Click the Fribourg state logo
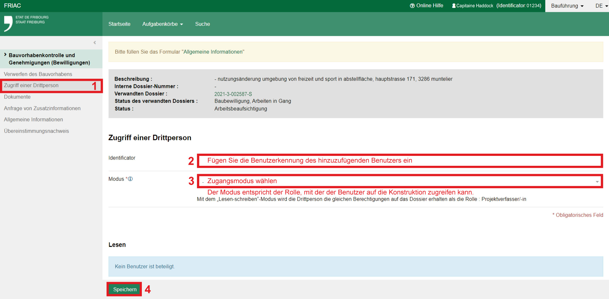 [x=26, y=23]
